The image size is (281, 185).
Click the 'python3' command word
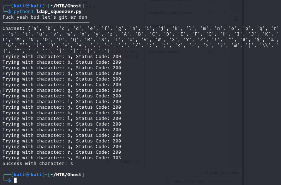24,12
